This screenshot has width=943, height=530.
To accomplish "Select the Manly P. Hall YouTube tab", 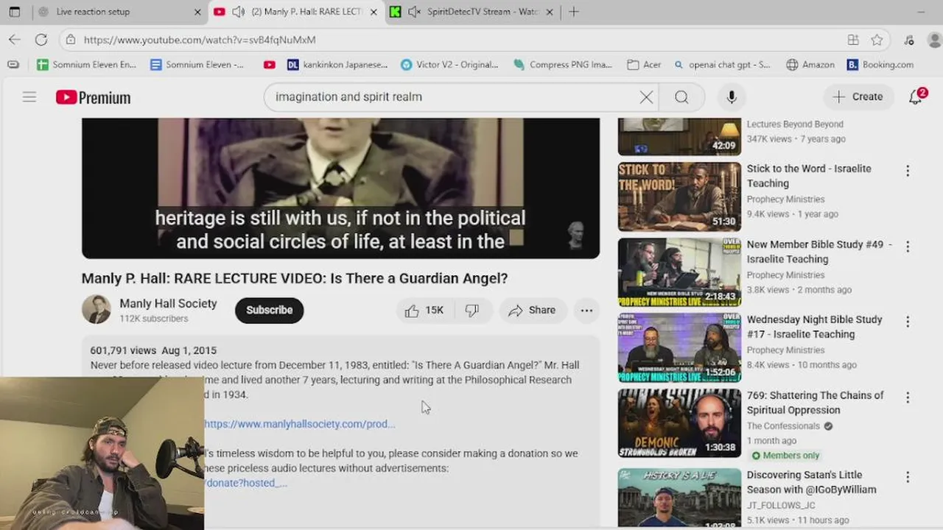I will 296,12.
